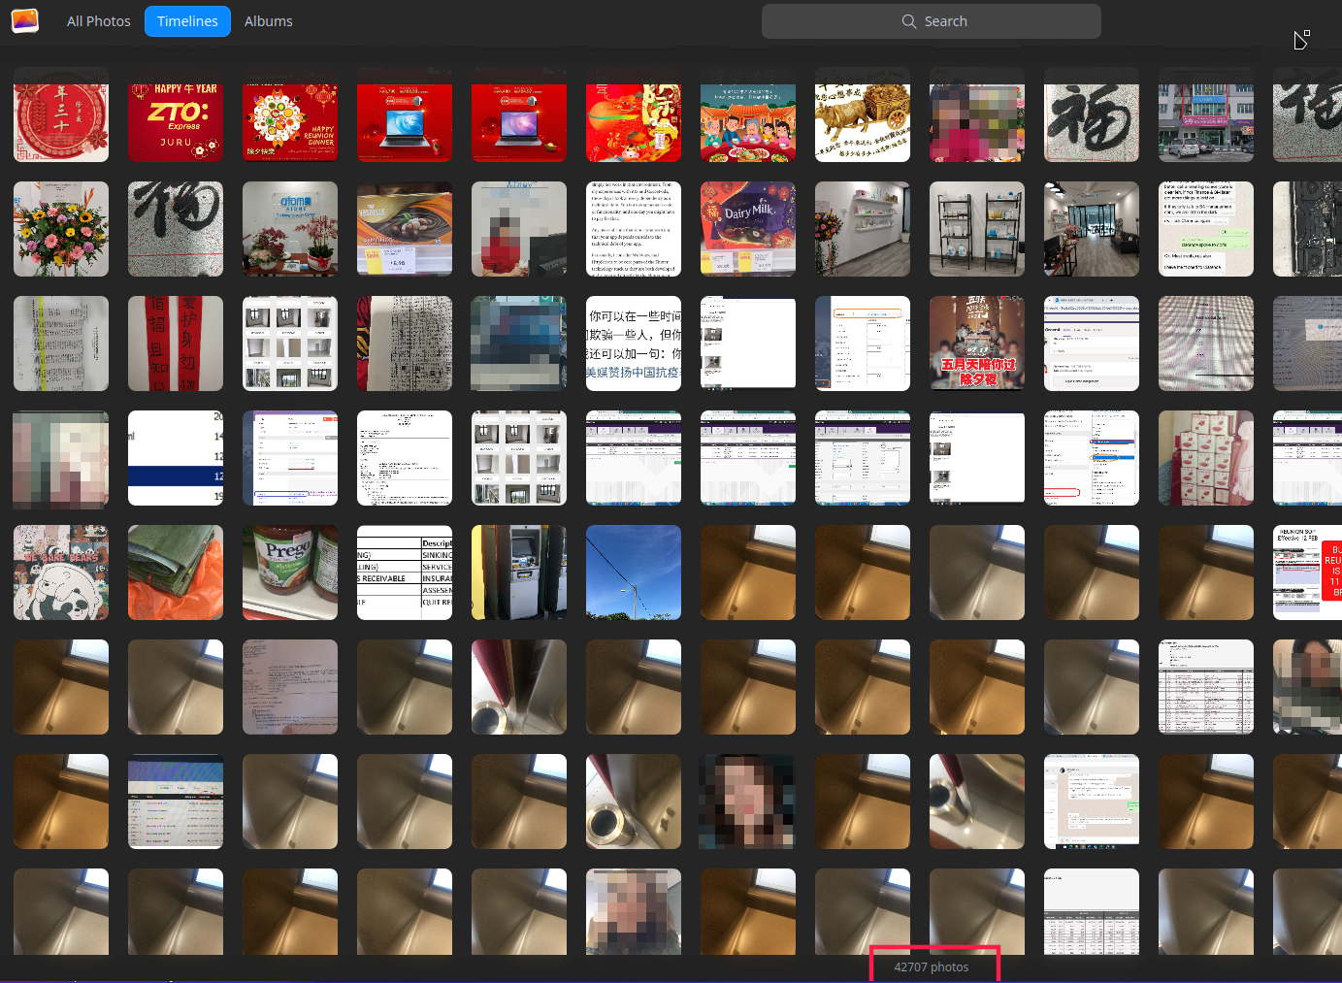The image size is (1342, 983).
Task: Select the Timelines tab
Action: 187,20
